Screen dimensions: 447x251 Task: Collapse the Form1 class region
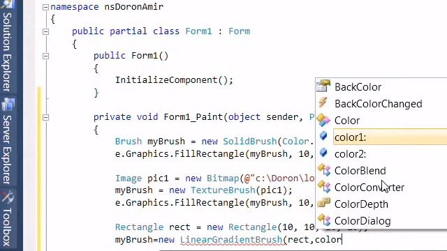point(45,31)
